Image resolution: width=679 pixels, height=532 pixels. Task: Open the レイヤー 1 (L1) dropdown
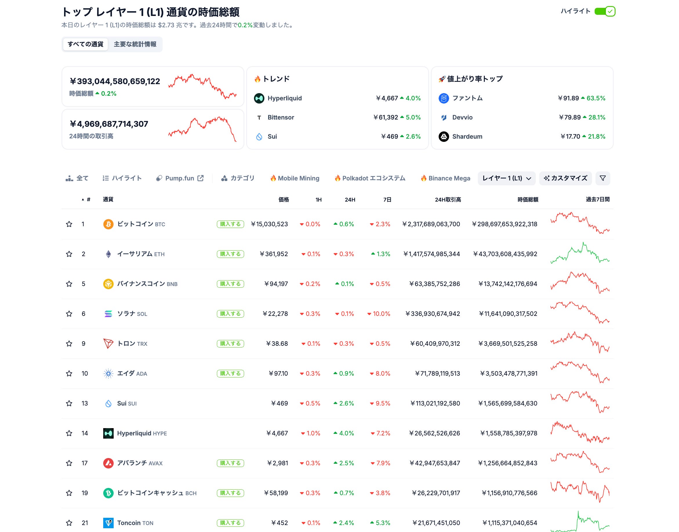[x=506, y=178]
